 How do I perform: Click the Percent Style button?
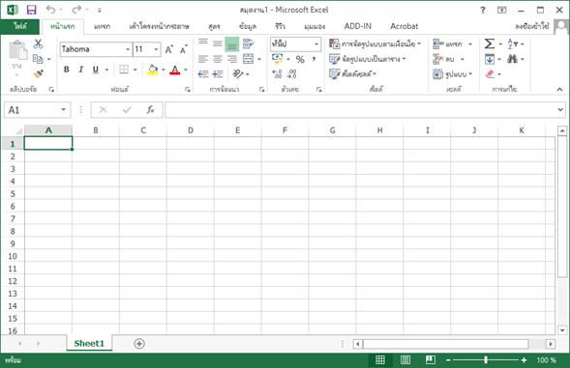pyautogui.click(x=300, y=59)
